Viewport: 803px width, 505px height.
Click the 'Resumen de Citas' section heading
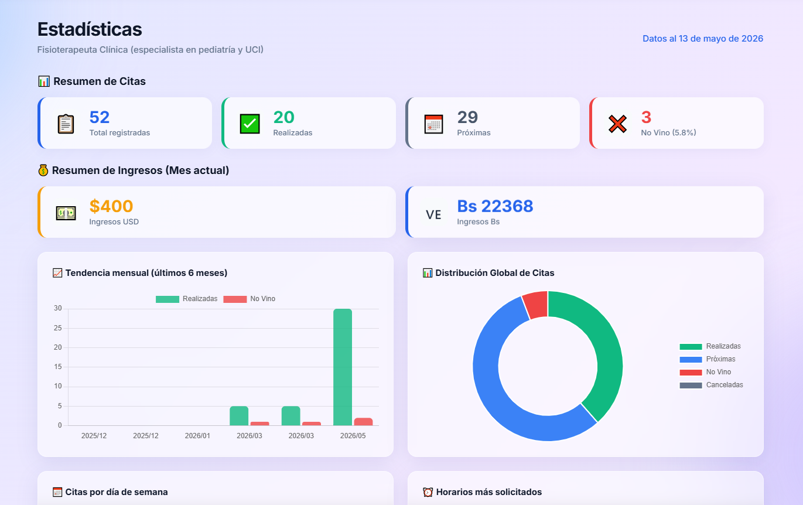click(100, 81)
